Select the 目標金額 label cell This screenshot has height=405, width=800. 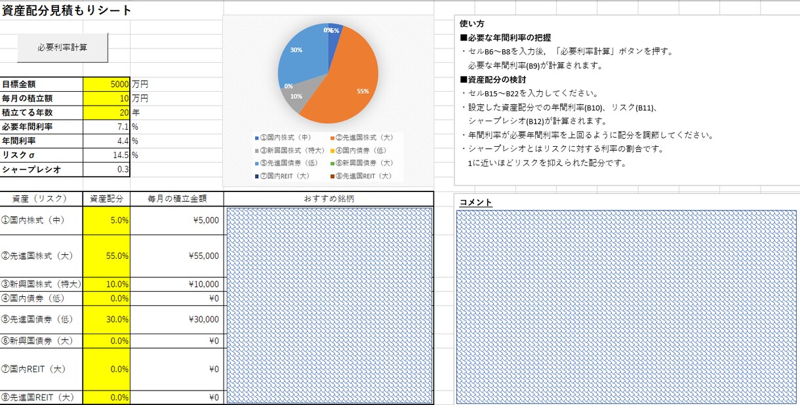41,84
